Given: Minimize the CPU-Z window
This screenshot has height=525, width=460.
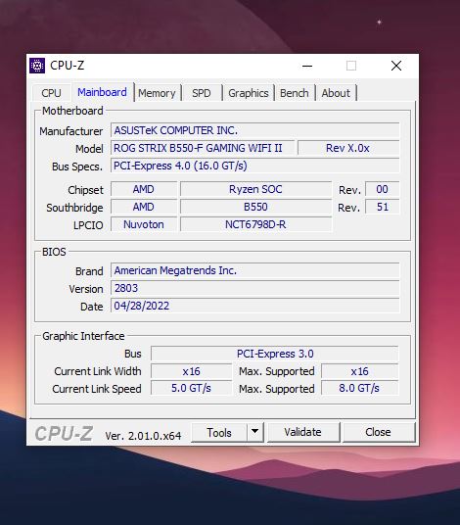Looking at the screenshot, I should [x=307, y=66].
